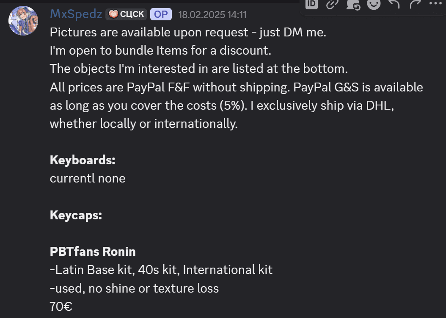
Task: Click the copy message link icon
Action: tap(332, 4)
